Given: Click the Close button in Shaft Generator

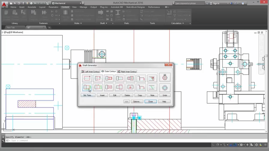Looking at the screenshot, I should pos(150,102).
